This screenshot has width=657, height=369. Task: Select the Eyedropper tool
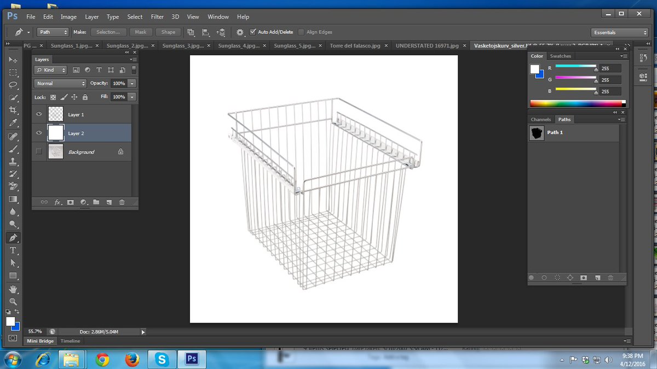[13, 122]
